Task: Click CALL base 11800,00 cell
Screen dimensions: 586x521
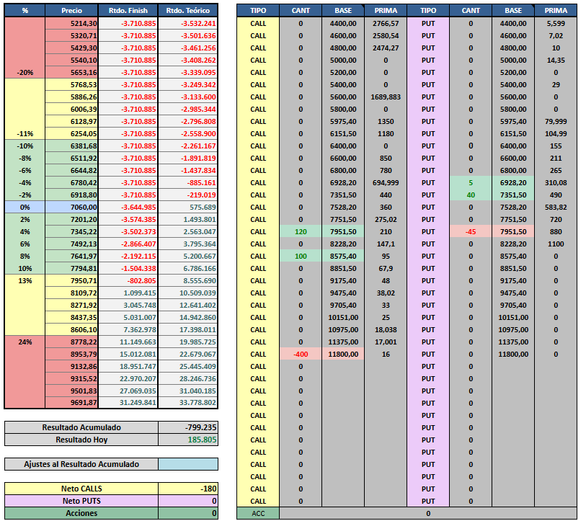Action: (343, 355)
